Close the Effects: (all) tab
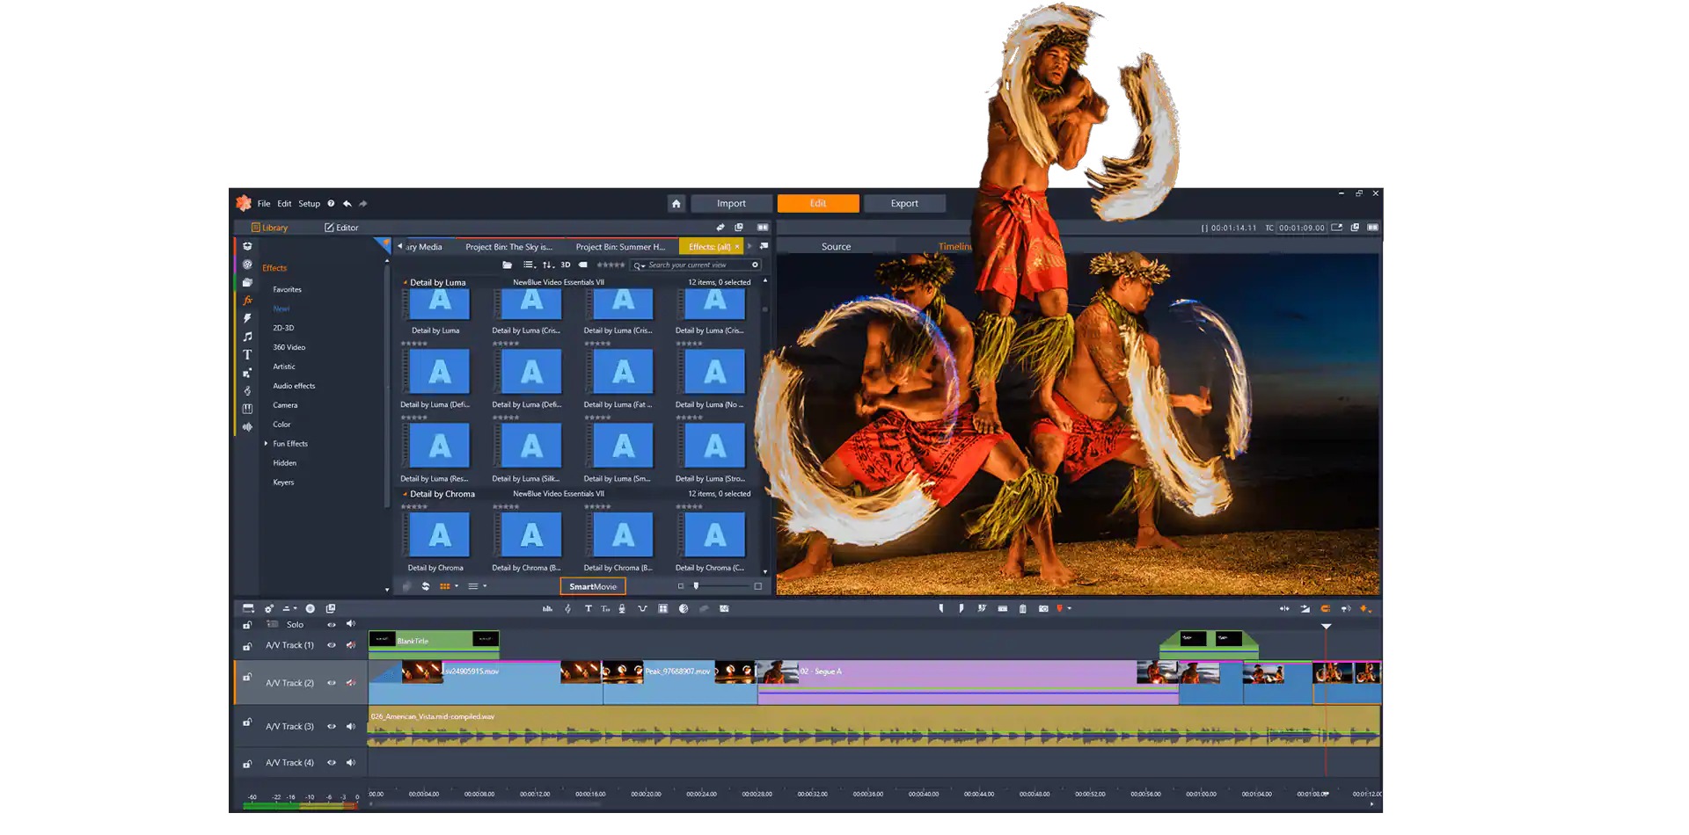The height and width of the screenshot is (835, 1689). click(737, 247)
